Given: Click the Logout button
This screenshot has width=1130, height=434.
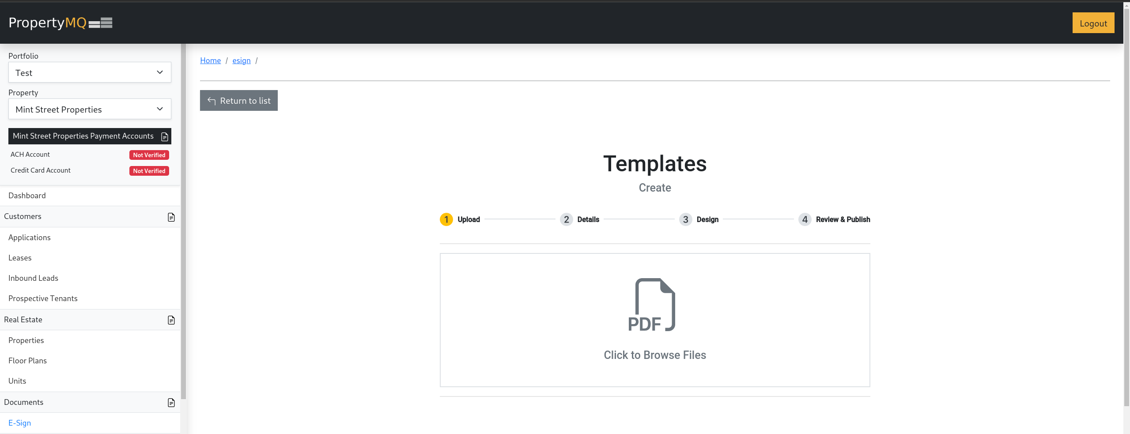Looking at the screenshot, I should [1093, 23].
